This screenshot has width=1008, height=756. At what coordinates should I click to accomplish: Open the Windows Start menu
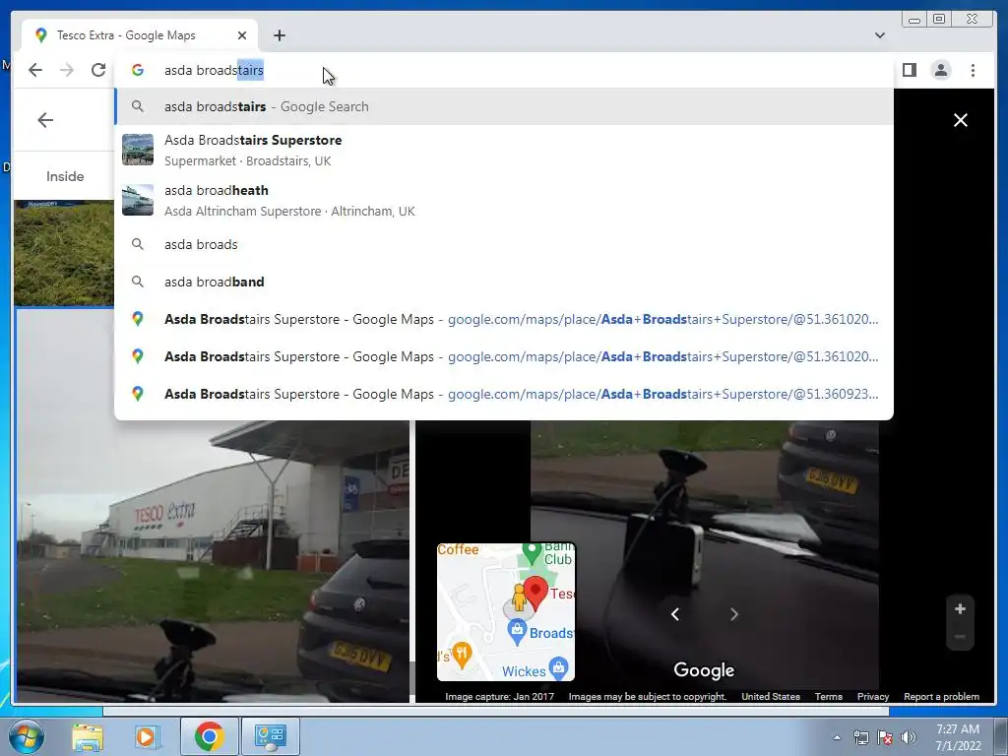26,736
